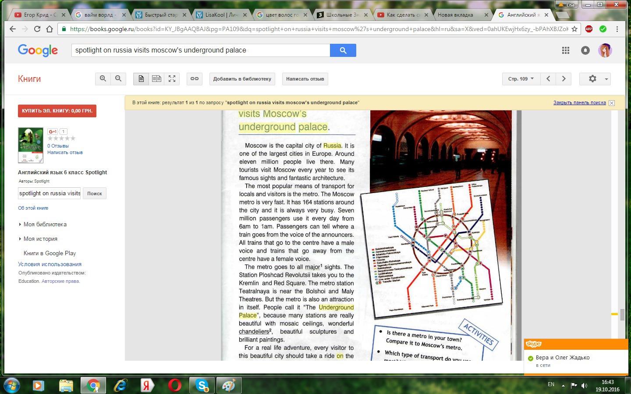Open the Google apps grid
Screen dimensions: 631x394
tap(566, 50)
